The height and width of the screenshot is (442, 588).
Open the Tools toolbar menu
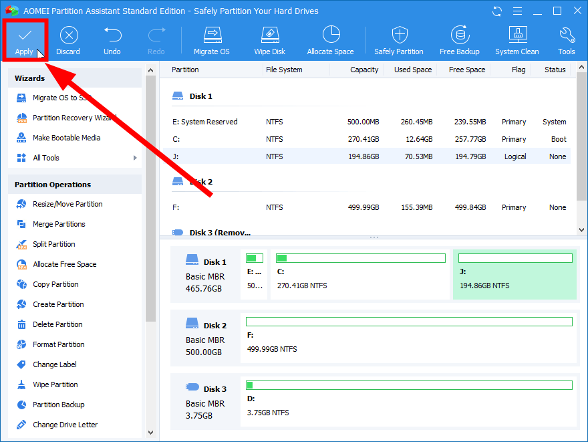coord(566,41)
